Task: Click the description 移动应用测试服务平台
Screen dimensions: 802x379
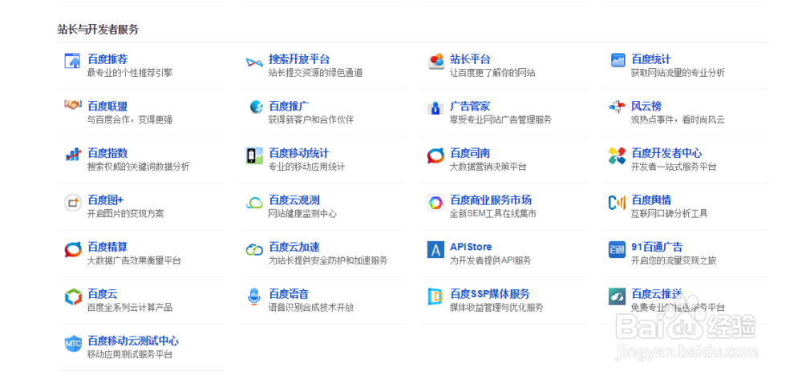Action: coord(130,355)
